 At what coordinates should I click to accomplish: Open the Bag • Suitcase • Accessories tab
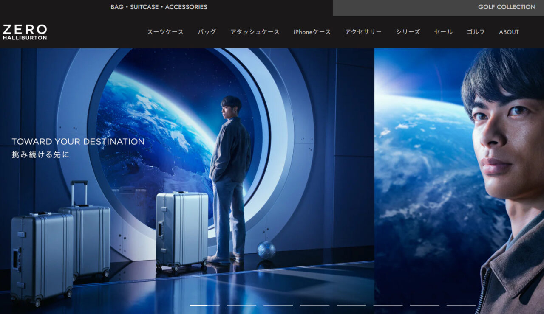pos(159,7)
